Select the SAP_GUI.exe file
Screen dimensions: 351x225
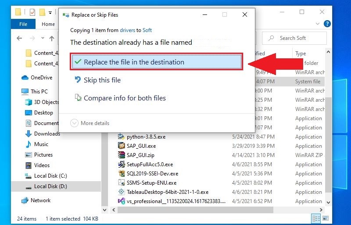coord(141,146)
